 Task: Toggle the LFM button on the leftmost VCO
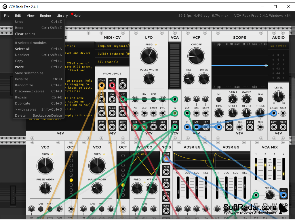41,209
